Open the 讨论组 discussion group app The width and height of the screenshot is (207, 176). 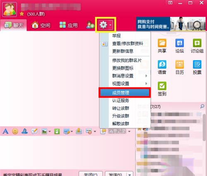pyautogui.click(x=197, y=46)
